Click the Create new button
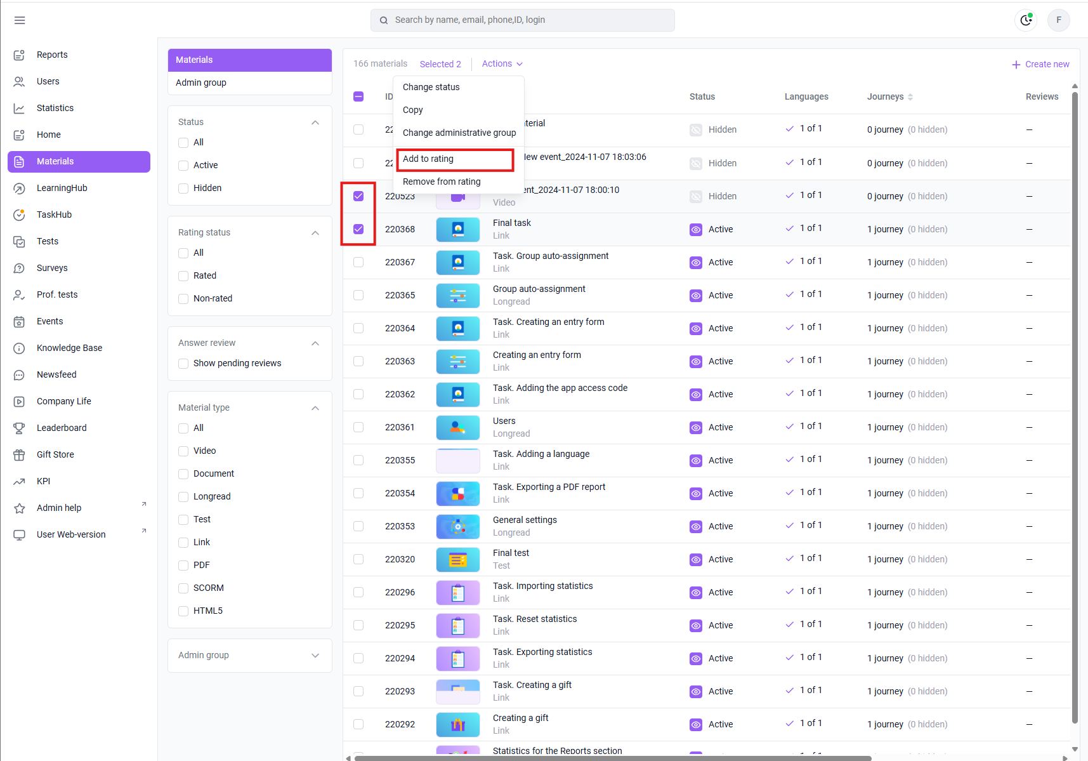Screen dimensions: 1088x761 click(1040, 64)
